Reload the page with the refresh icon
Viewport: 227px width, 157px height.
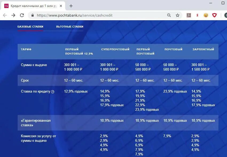[x=22, y=15]
